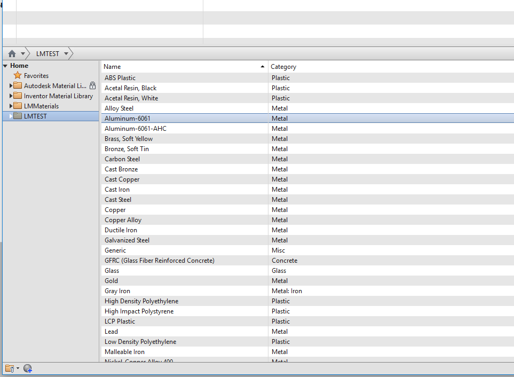514x377 pixels.
Task: Open the dropdown arrow next to Home icon
Action: click(23, 53)
